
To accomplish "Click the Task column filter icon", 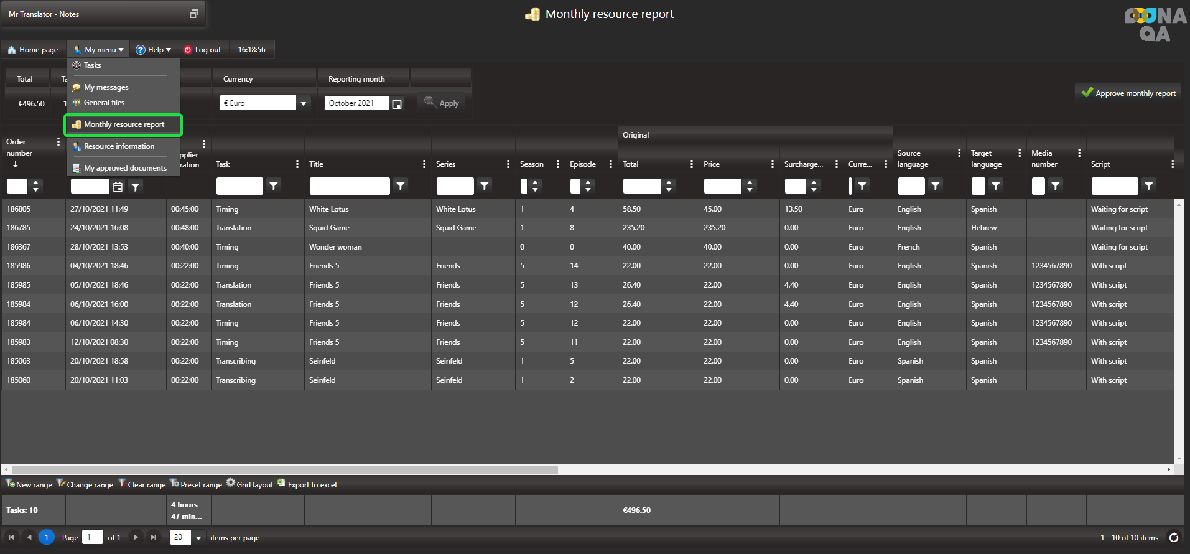I will pos(274,186).
